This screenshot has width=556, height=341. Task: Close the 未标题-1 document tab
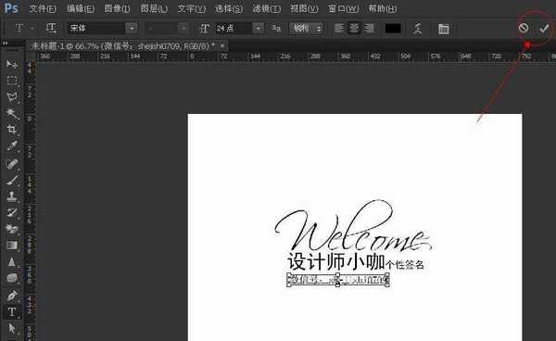pos(222,45)
